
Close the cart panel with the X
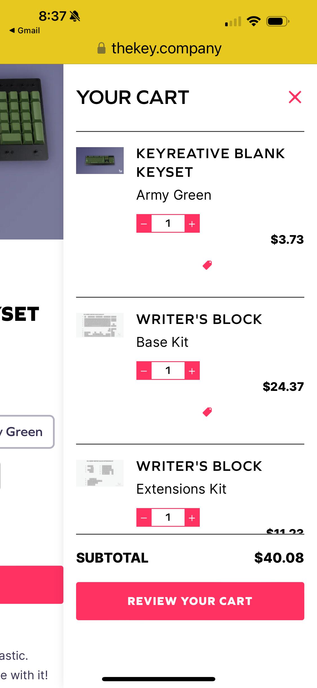pos(295,97)
